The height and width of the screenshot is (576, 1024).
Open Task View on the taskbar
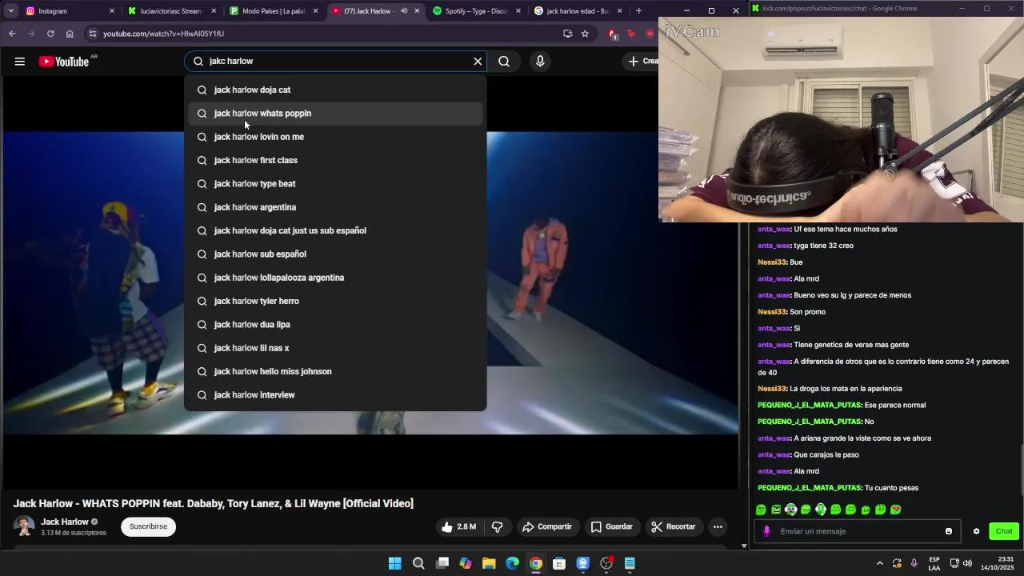click(x=442, y=563)
